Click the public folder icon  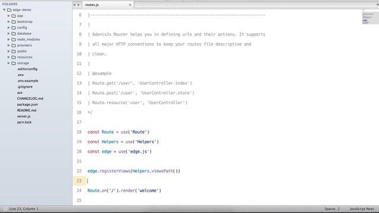tap(14, 51)
